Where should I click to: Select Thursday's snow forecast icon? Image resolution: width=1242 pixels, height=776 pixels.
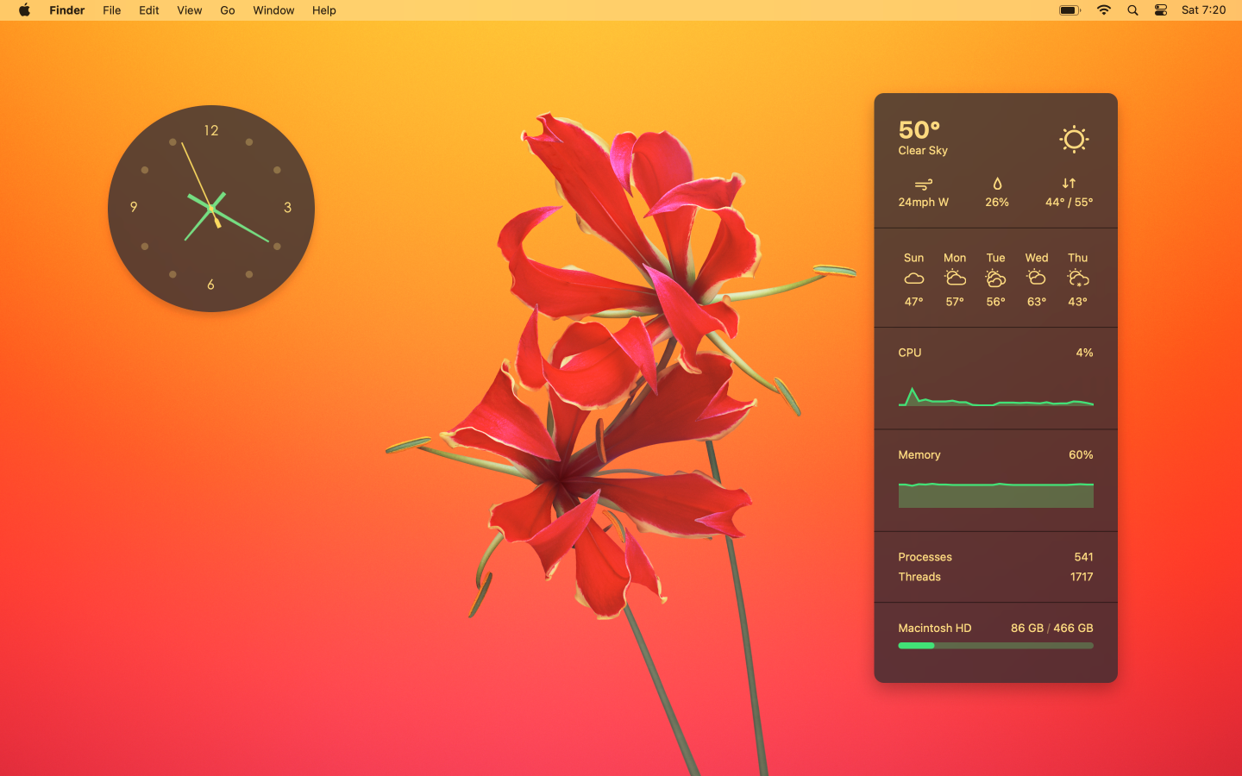(x=1077, y=278)
